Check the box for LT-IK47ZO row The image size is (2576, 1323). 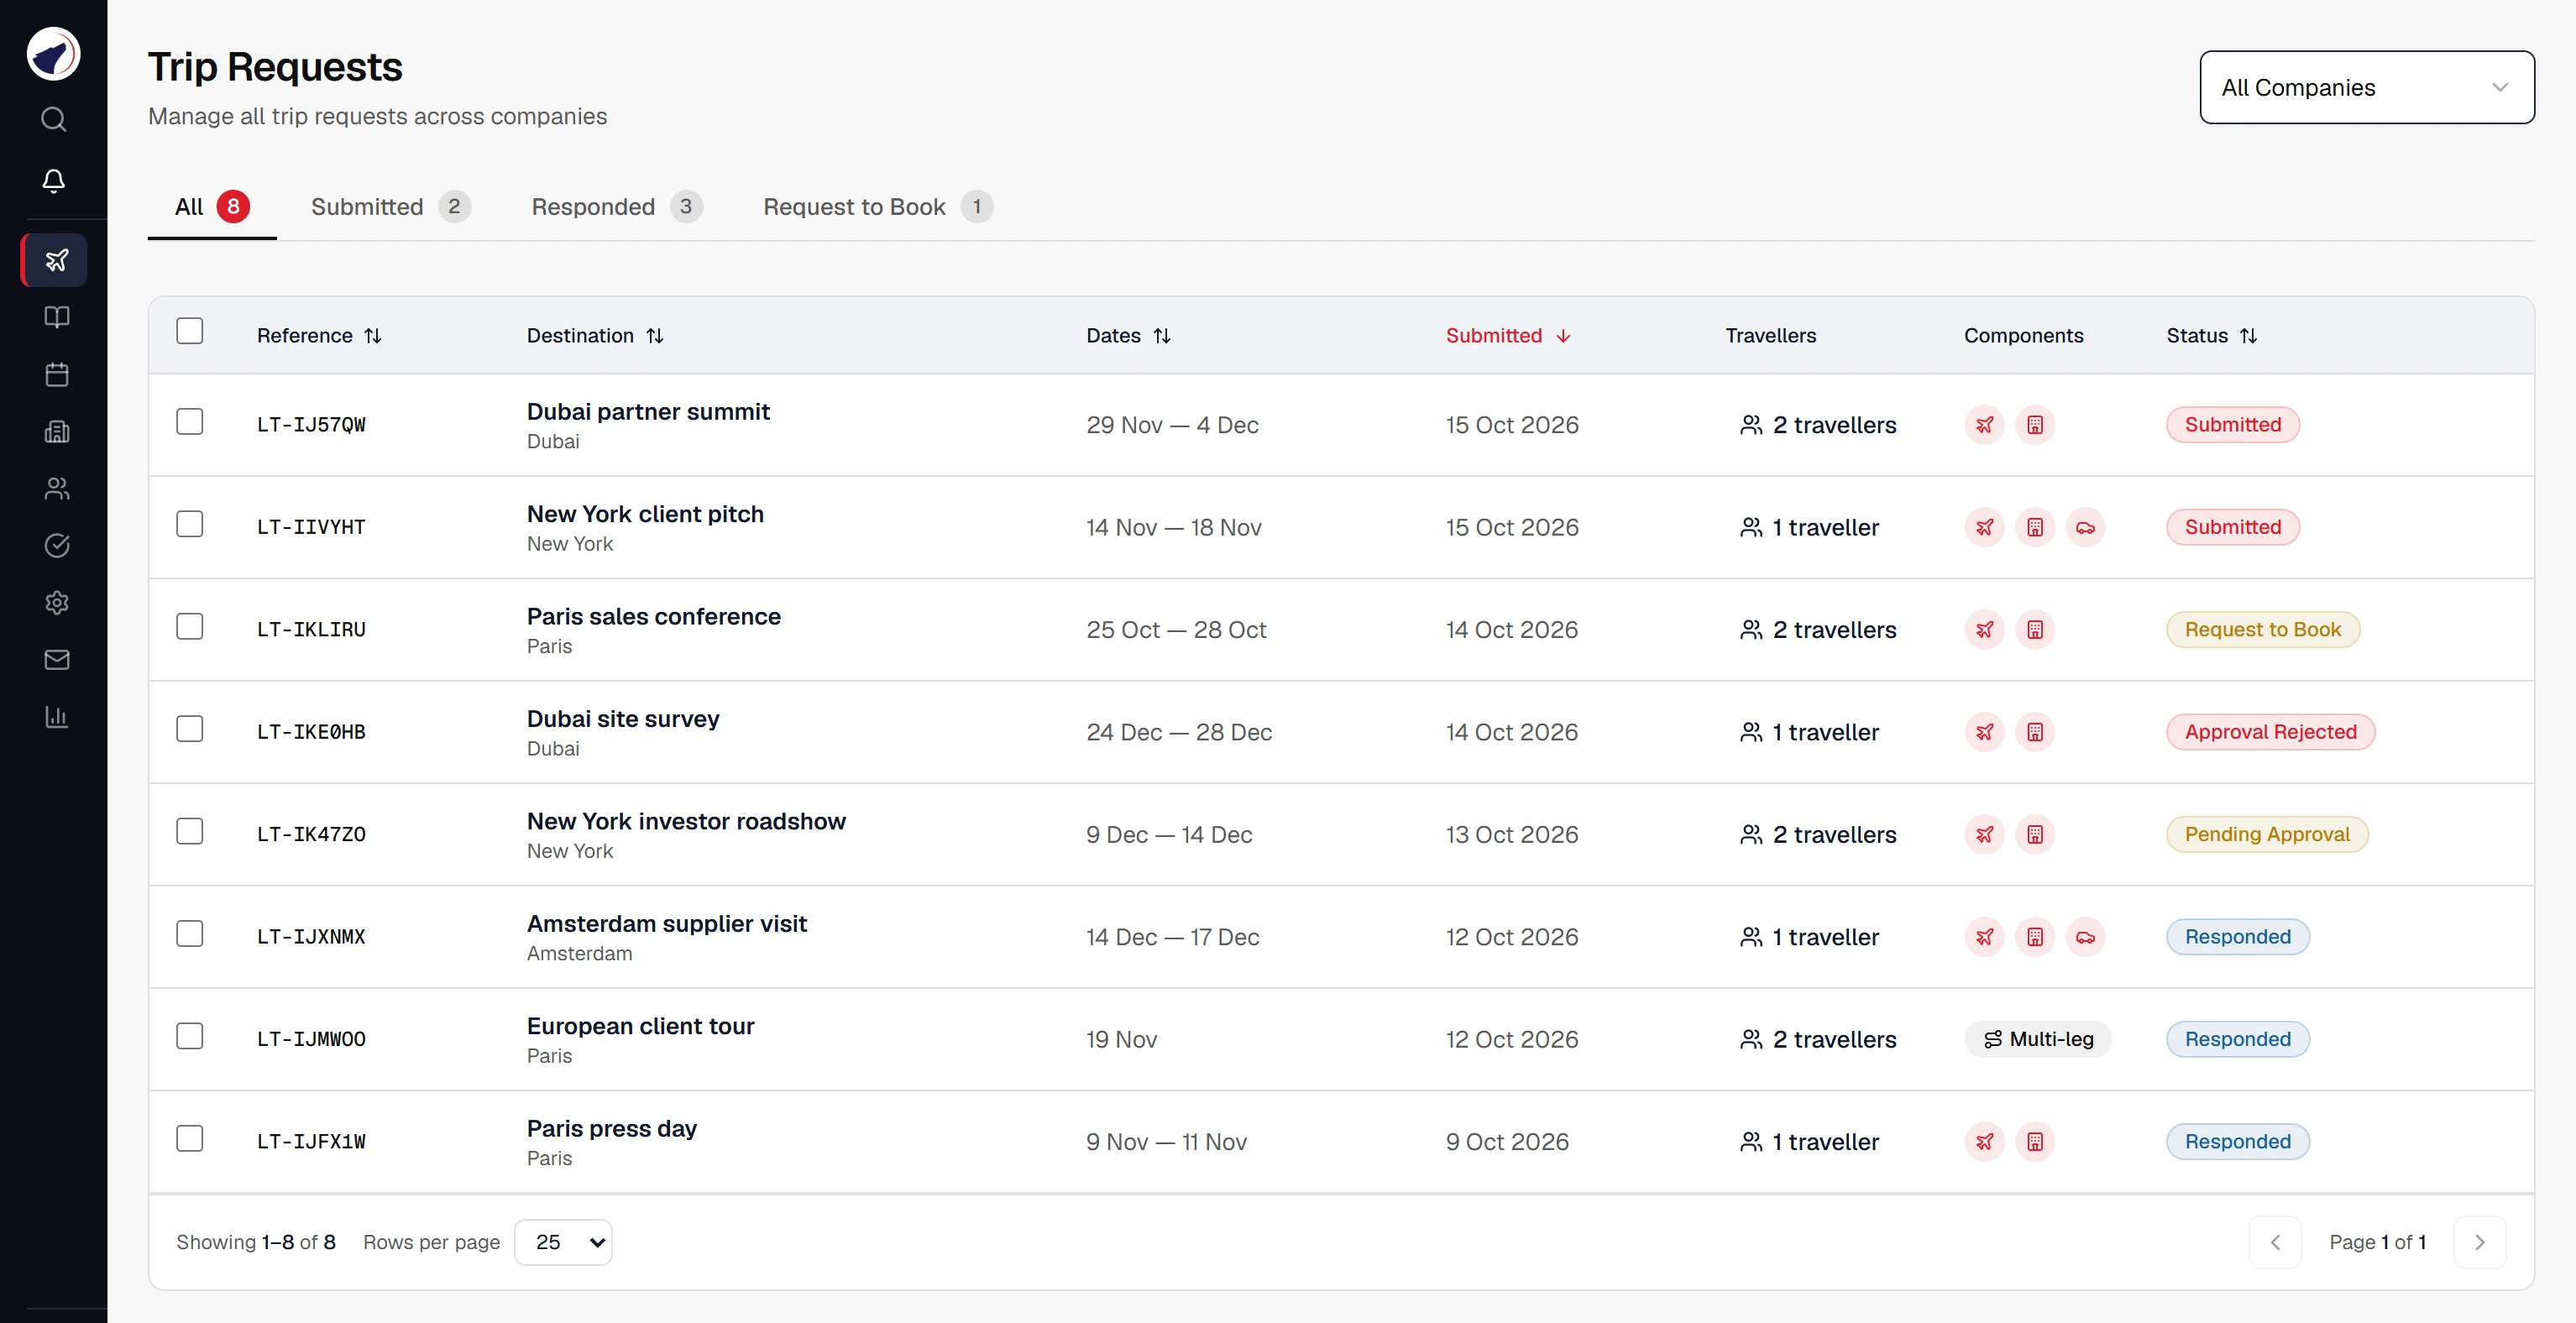coord(189,832)
